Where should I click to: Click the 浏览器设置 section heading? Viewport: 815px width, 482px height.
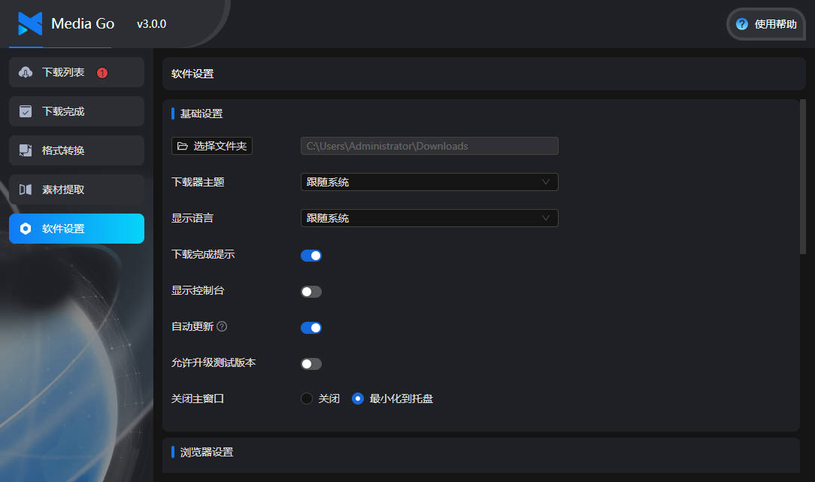(x=206, y=453)
